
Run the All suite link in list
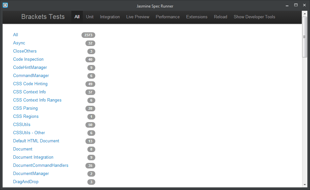pos(15,35)
